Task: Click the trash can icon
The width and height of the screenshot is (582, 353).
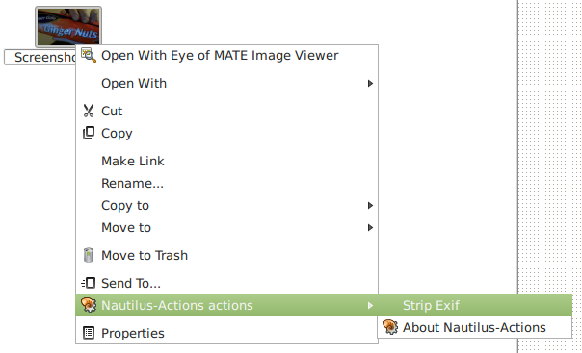Action: [89, 255]
